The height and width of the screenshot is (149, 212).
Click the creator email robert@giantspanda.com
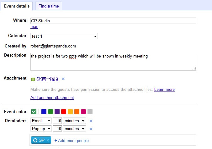tap(53, 46)
